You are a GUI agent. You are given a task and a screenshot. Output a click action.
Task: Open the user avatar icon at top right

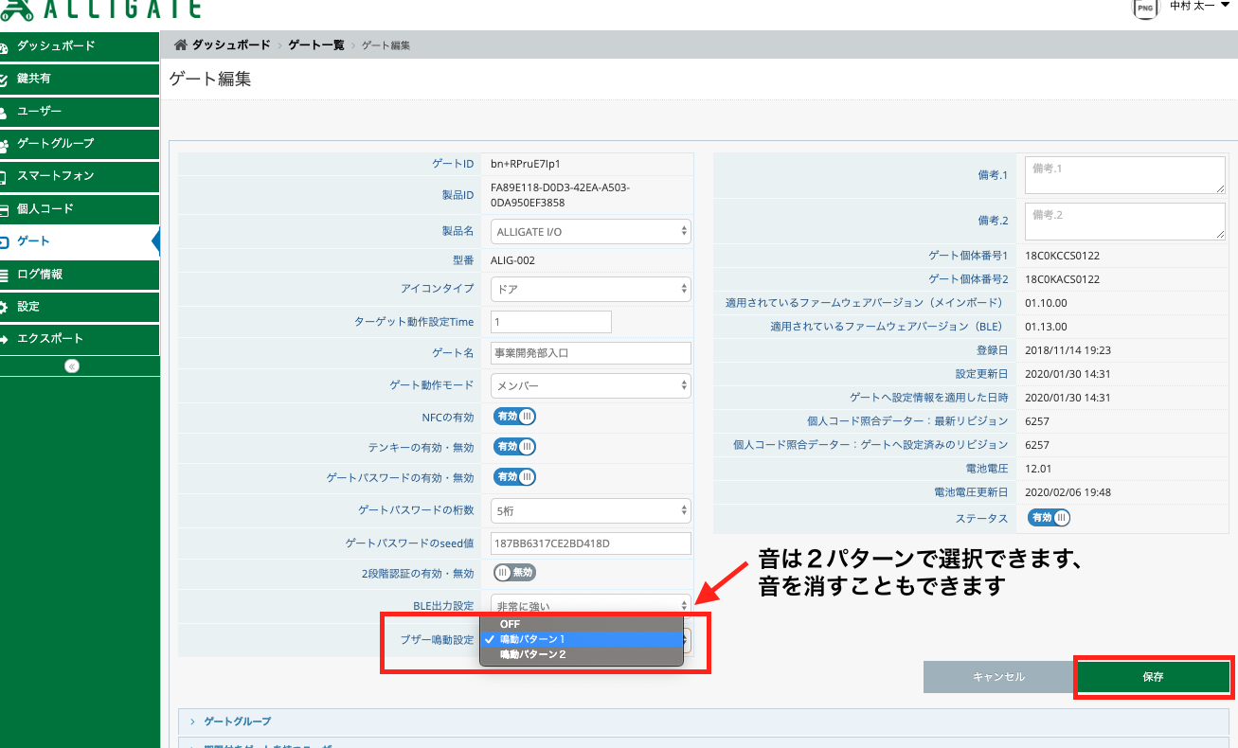[1145, 8]
